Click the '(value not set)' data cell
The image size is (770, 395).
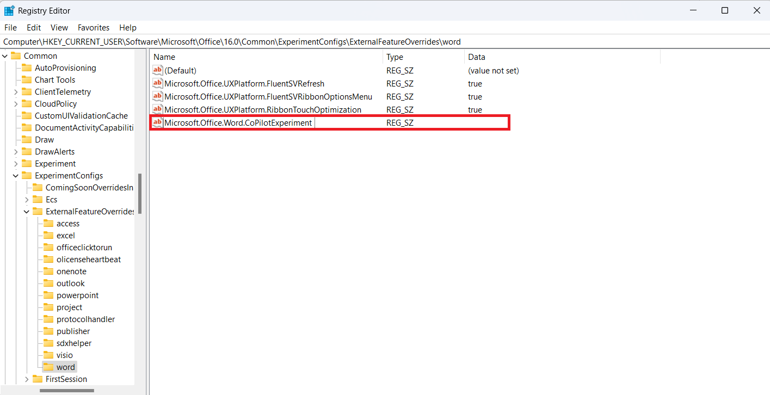(x=494, y=70)
